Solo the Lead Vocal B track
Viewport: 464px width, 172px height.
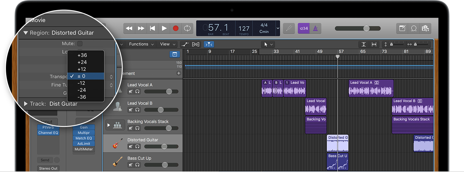tap(137, 110)
